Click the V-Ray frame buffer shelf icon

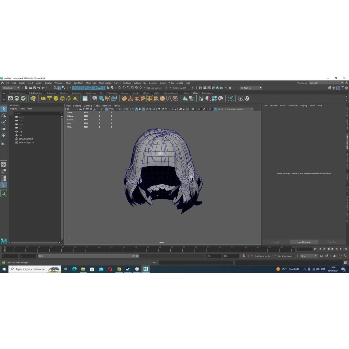tap(10, 98)
